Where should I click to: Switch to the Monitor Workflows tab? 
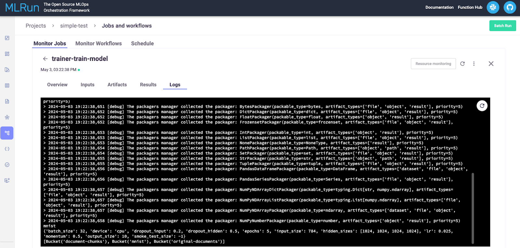tap(98, 44)
